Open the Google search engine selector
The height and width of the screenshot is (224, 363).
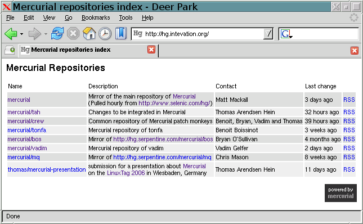(286, 34)
